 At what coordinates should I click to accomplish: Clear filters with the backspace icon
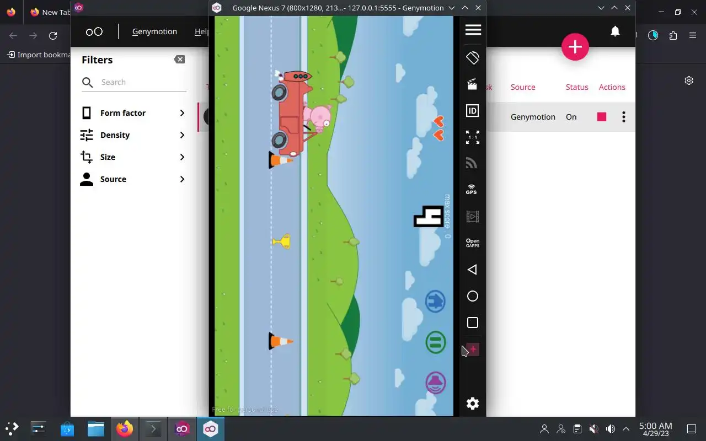pyautogui.click(x=179, y=60)
